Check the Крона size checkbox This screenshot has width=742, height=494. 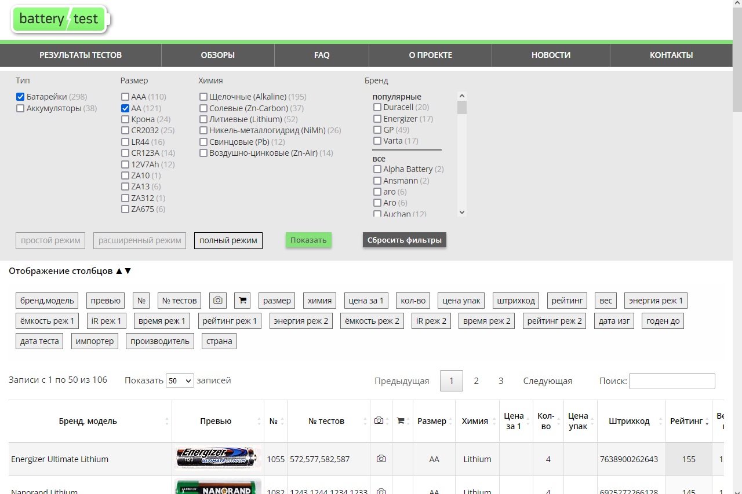tap(125, 119)
